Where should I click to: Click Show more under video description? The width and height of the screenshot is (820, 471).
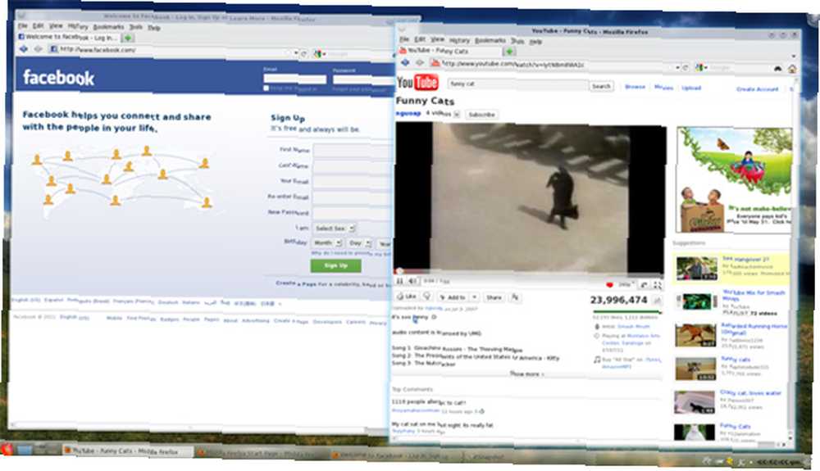tap(526, 374)
